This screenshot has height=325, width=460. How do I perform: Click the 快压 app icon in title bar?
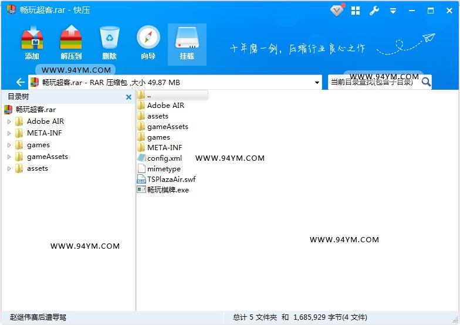pyautogui.click(x=11, y=9)
